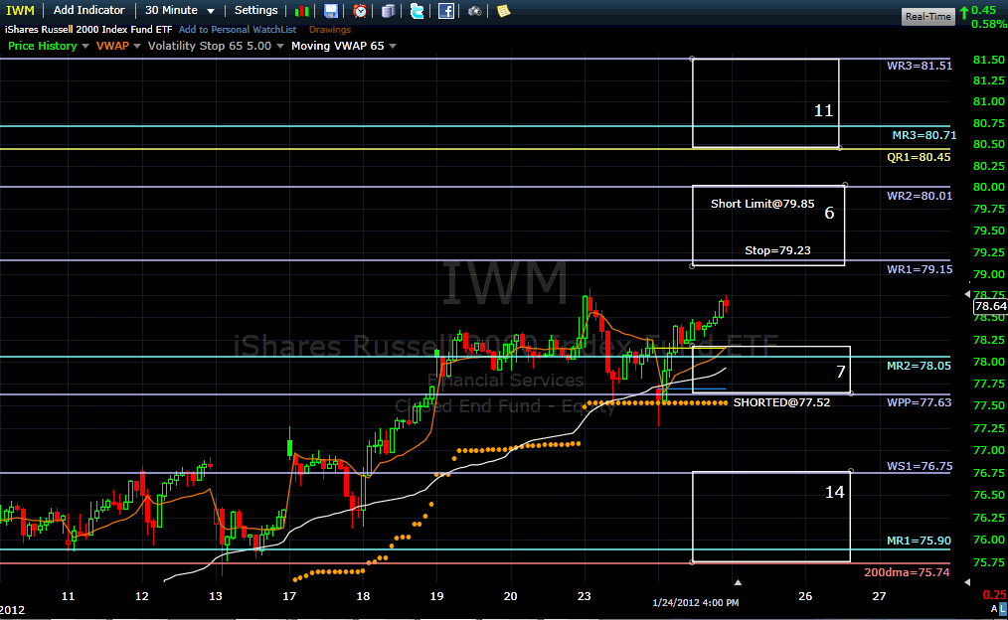Click date 17 on the time axis

(289, 596)
